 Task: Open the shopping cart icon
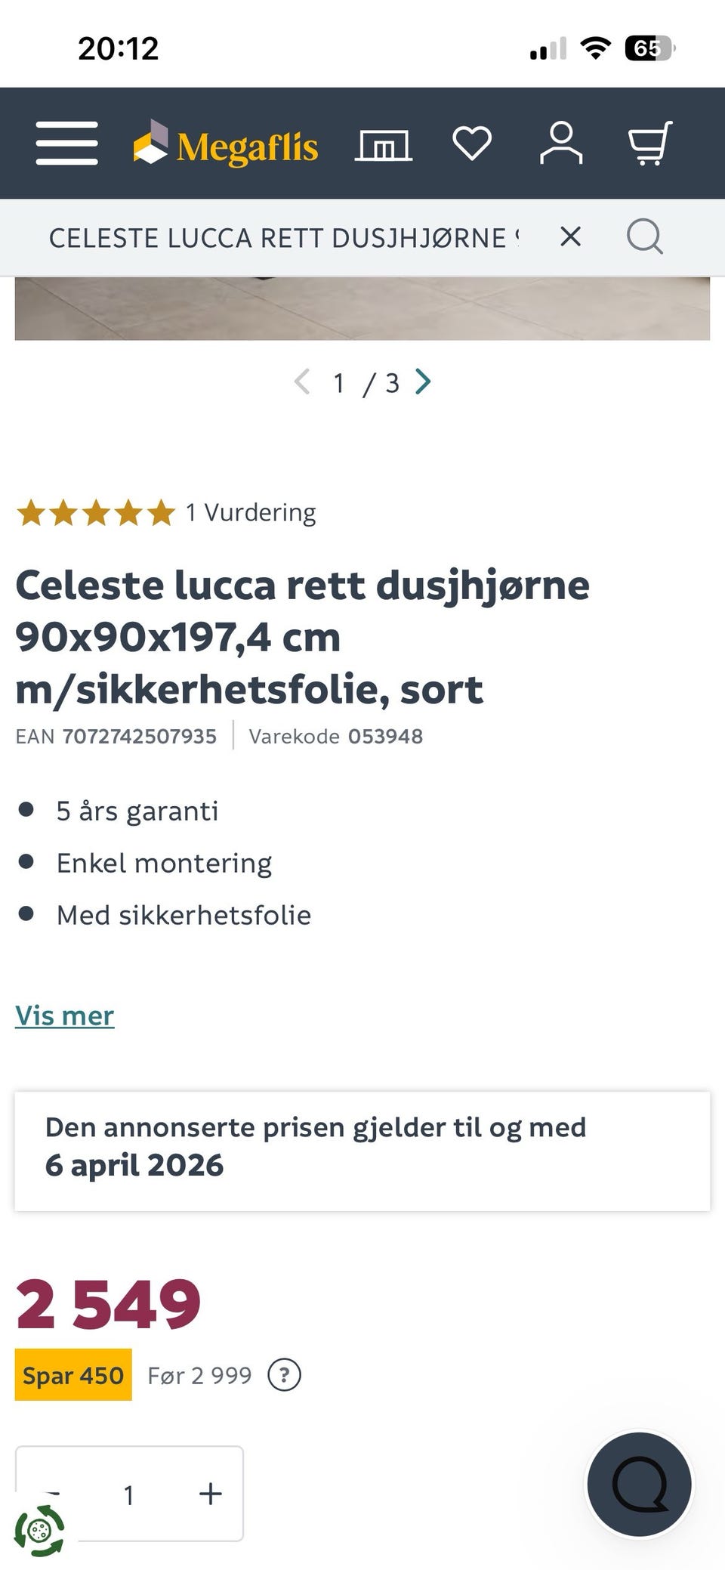coord(649,144)
